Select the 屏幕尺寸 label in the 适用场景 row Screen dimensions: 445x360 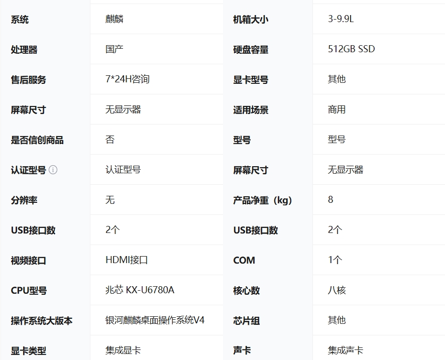click(29, 110)
